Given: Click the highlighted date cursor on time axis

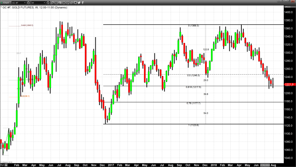Looking at the screenshot, I should 265,165.
